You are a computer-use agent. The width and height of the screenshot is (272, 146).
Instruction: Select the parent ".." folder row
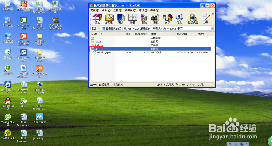click(x=151, y=38)
